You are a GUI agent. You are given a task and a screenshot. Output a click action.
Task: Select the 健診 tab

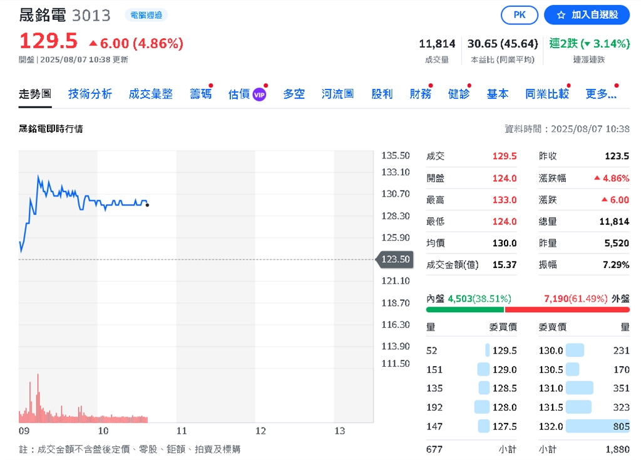pyautogui.click(x=459, y=93)
